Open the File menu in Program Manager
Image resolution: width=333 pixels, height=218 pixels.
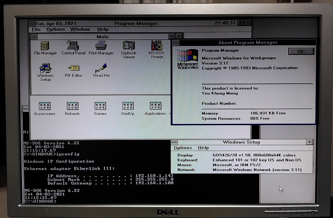pyautogui.click(x=36, y=29)
